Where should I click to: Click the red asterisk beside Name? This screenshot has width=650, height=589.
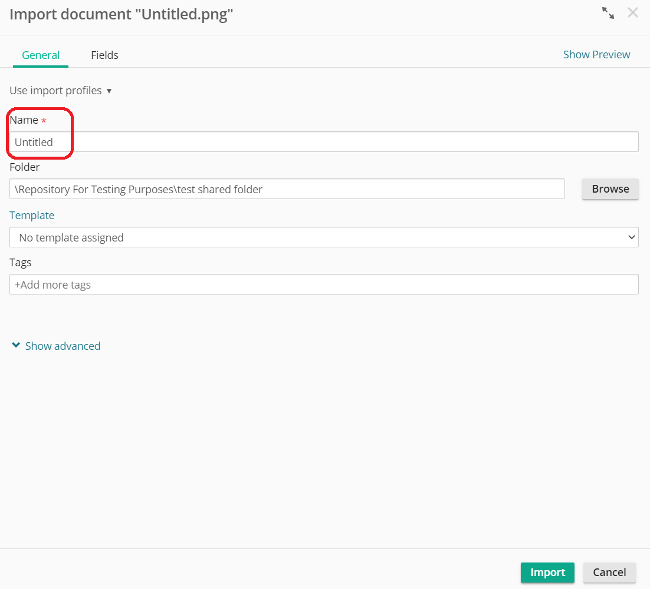(44, 120)
